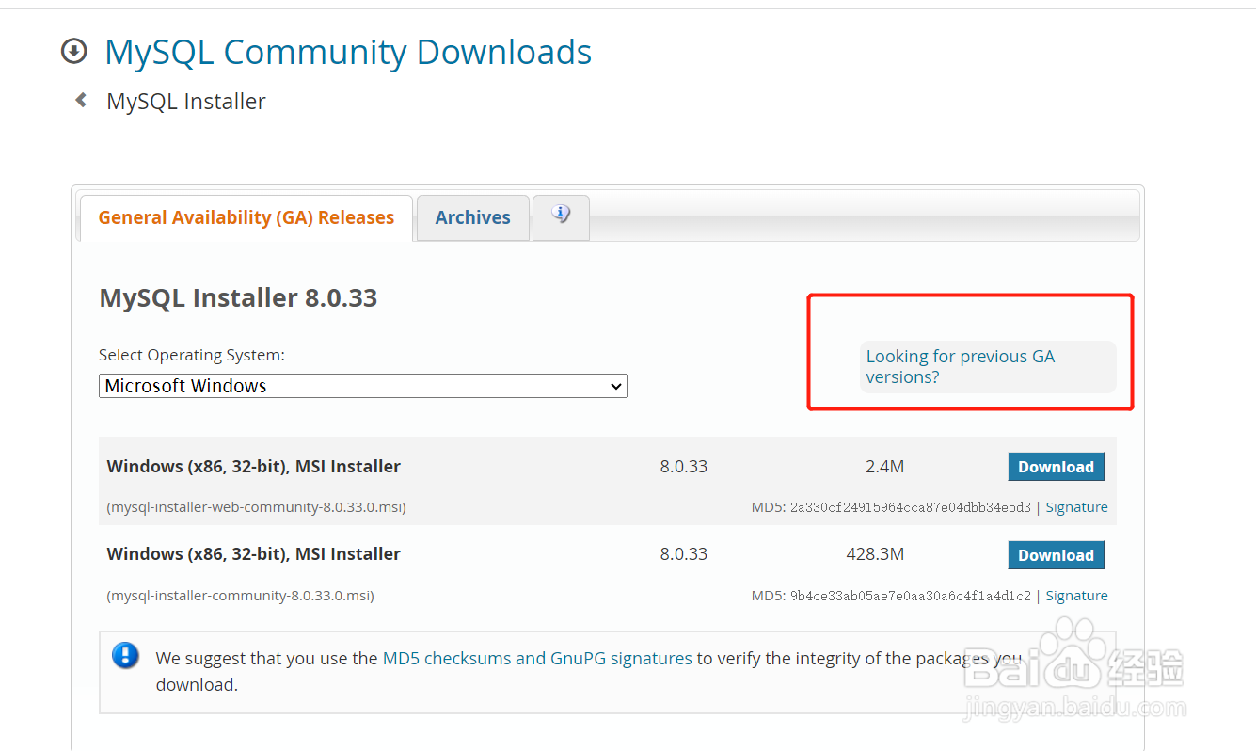The height and width of the screenshot is (751, 1256).
Task: Download the 428.3M community MSI installer
Action: (1056, 555)
